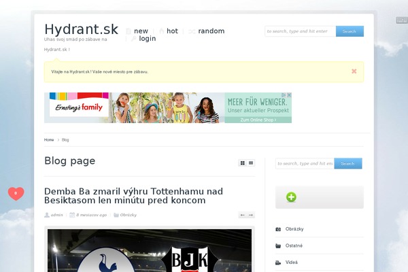Image resolution: width=408 pixels, height=272 pixels.
Task: Click the calendar icon beside post date
Action: [x=72, y=215]
